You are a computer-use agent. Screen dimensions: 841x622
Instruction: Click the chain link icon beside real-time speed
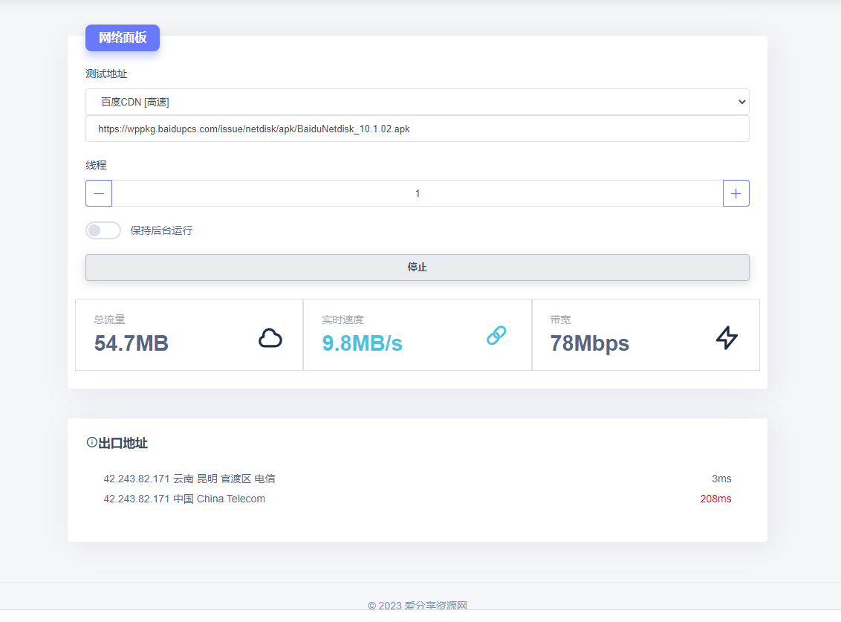[x=496, y=336]
